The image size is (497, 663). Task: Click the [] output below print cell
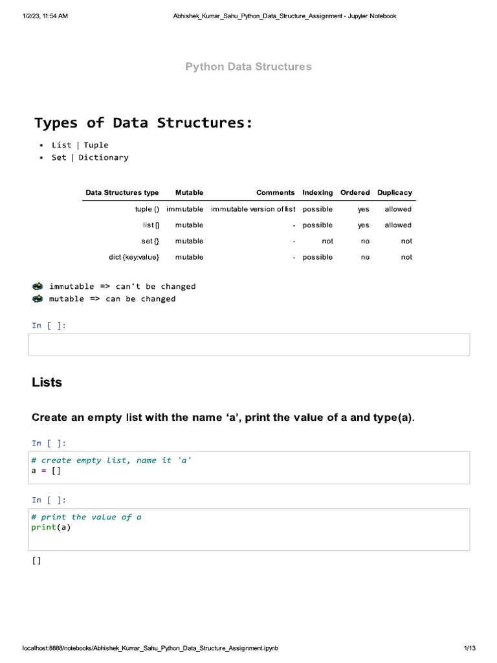(36, 561)
